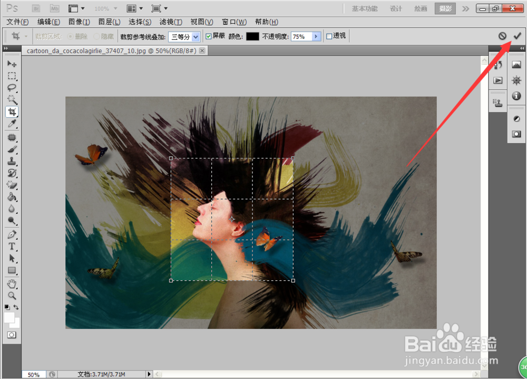Open the Masks panel icon

516,134
